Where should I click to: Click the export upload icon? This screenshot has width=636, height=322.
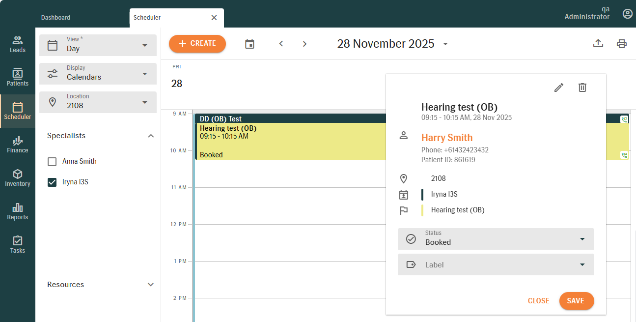(598, 44)
